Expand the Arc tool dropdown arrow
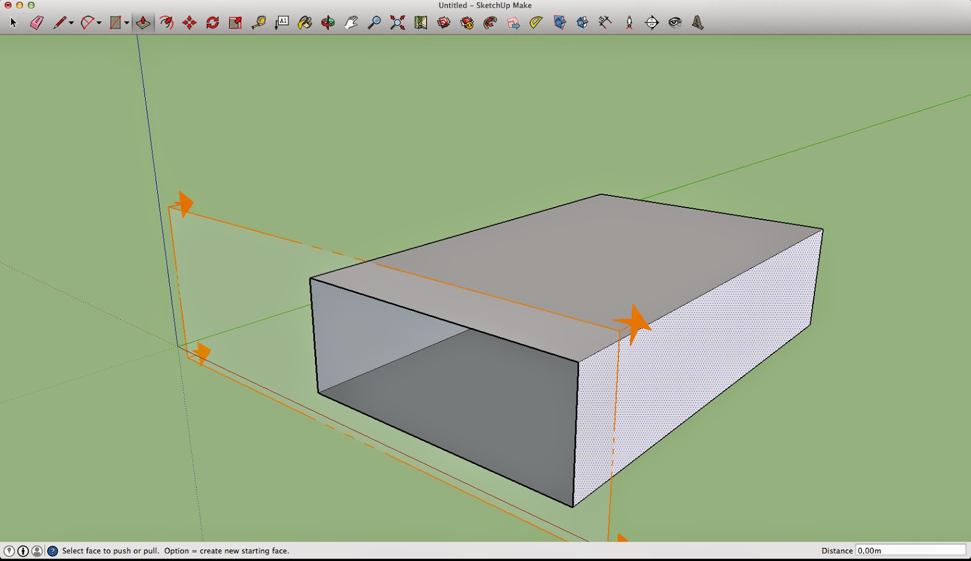Screen dimensions: 971x561 [x=99, y=23]
